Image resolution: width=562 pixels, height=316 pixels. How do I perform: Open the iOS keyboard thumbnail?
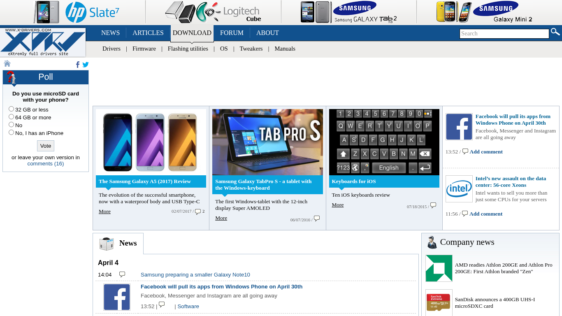pyautogui.click(x=384, y=142)
